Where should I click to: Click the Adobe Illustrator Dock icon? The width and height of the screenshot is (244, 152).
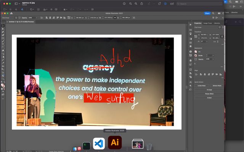[115, 142]
